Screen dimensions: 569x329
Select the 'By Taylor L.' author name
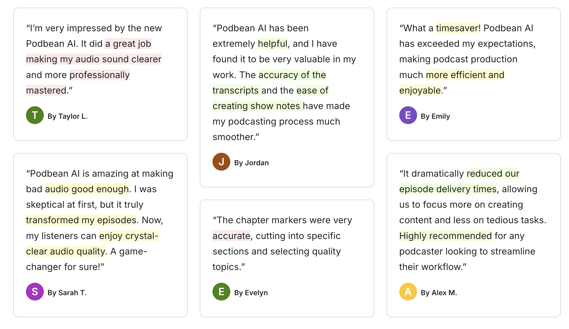(x=67, y=116)
